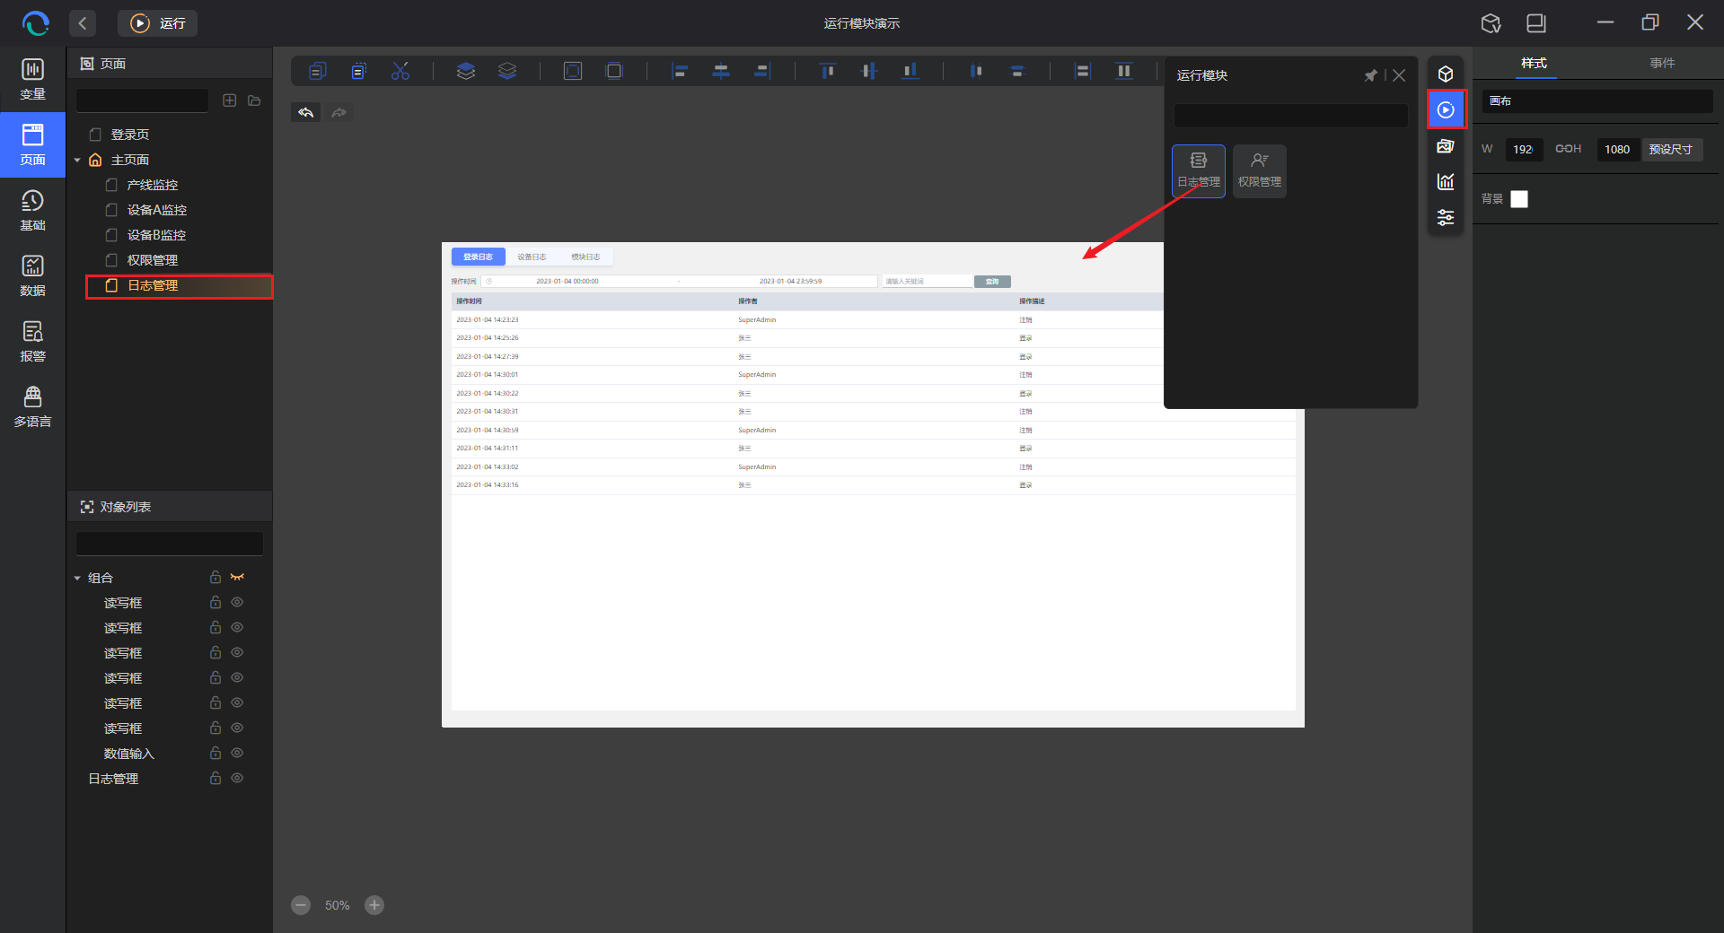Open the 基础 section in sidebar
The image size is (1724, 933).
coord(33,210)
